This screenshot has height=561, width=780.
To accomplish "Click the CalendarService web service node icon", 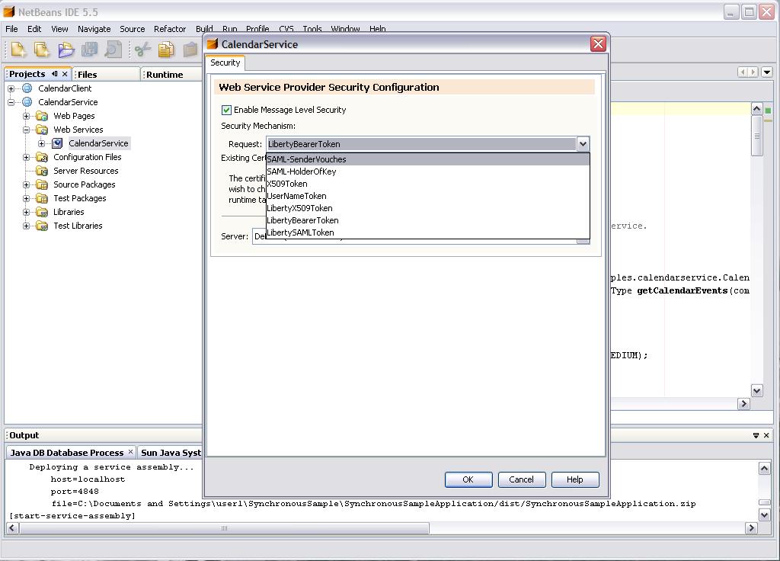I will click(58, 143).
